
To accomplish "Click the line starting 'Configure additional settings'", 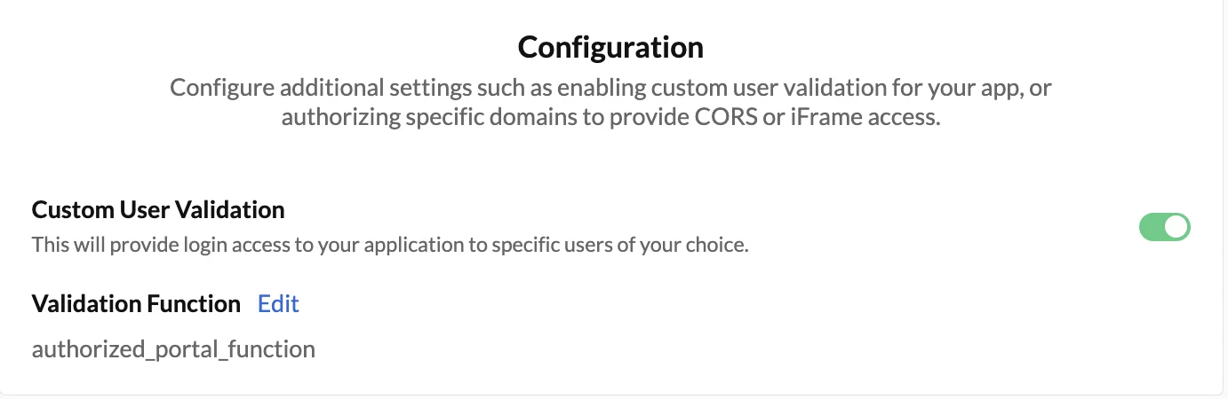I will point(610,89).
